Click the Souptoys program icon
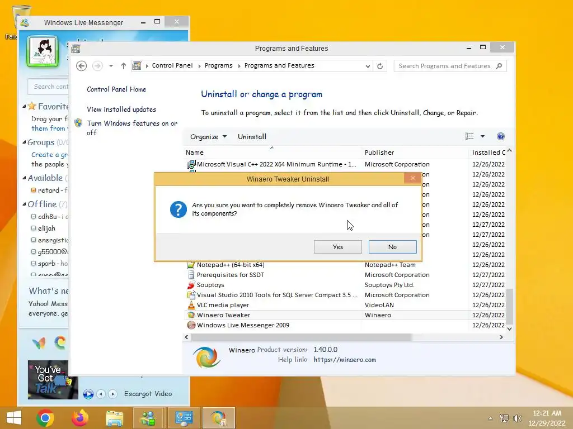Screen dimensions: 573x429 point(191,285)
